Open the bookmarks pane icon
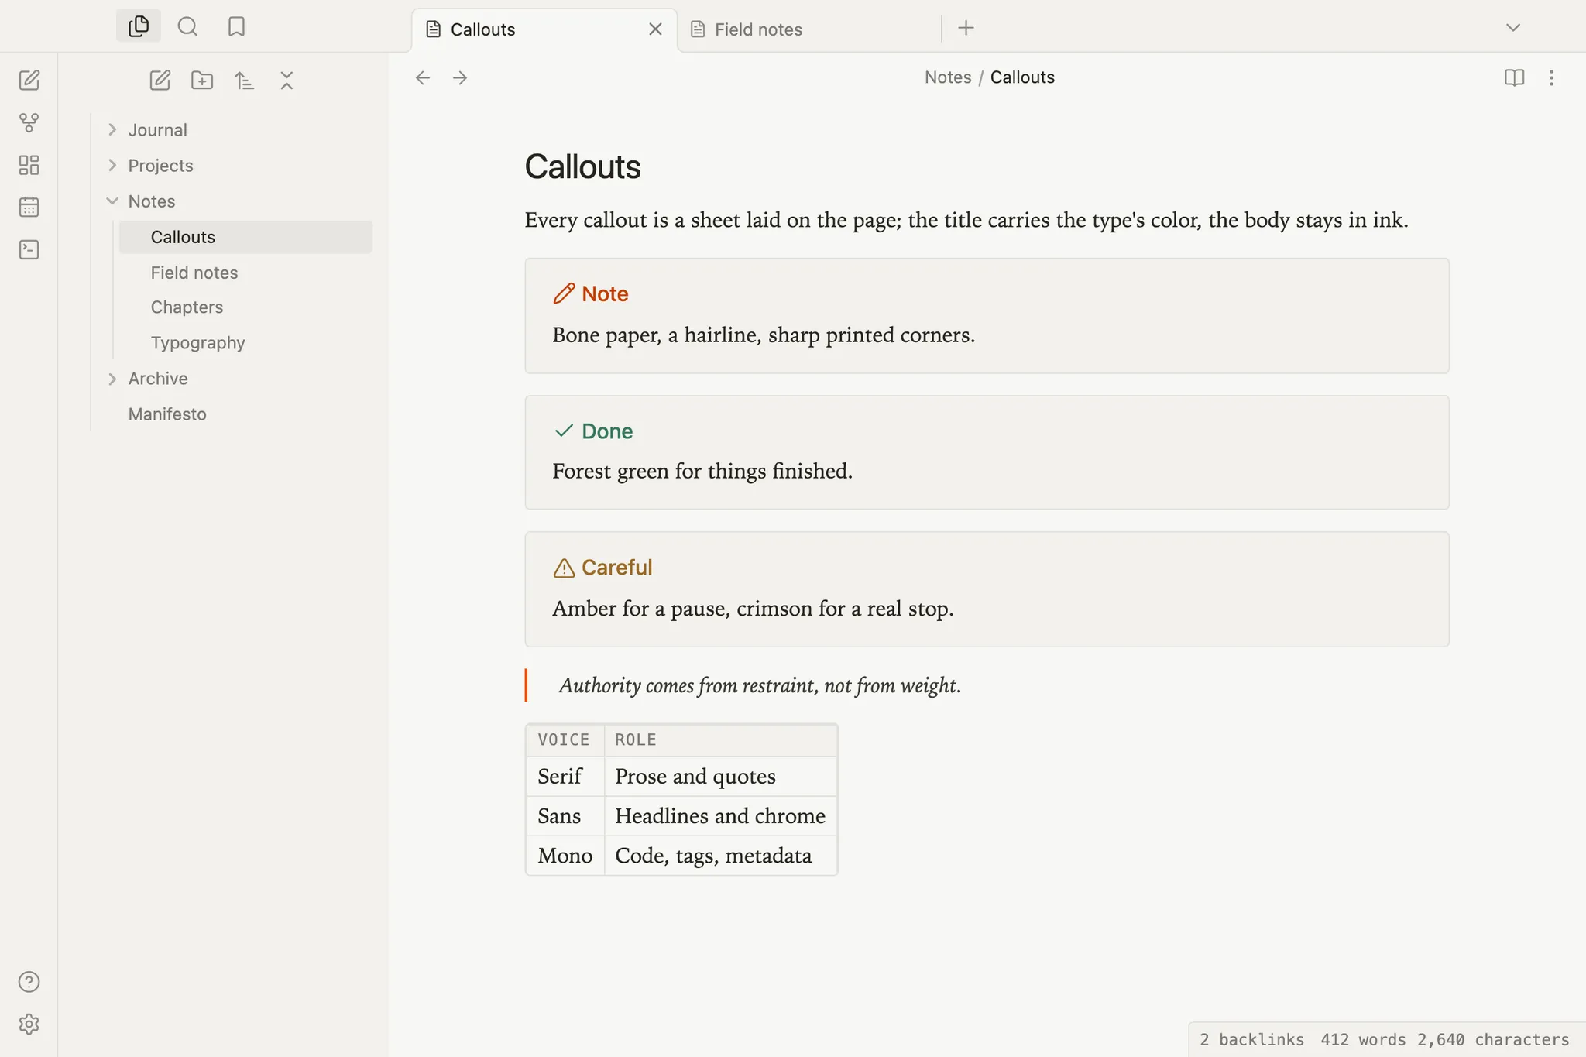This screenshot has height=1057, width=1586. click(x=236, y=27)
